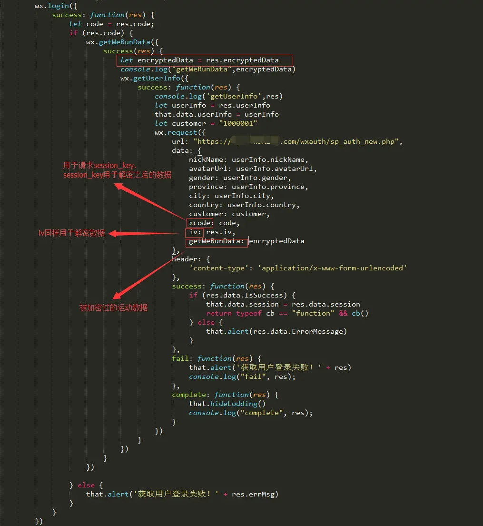Click the console.log "getWeRunData" statement
Image resolution: width=483 pixels, height=526 pixels.
(208, 69)
